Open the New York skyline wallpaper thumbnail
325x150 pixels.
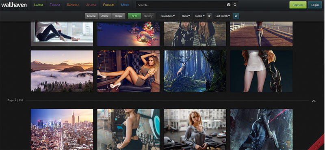tap(62, 129)
